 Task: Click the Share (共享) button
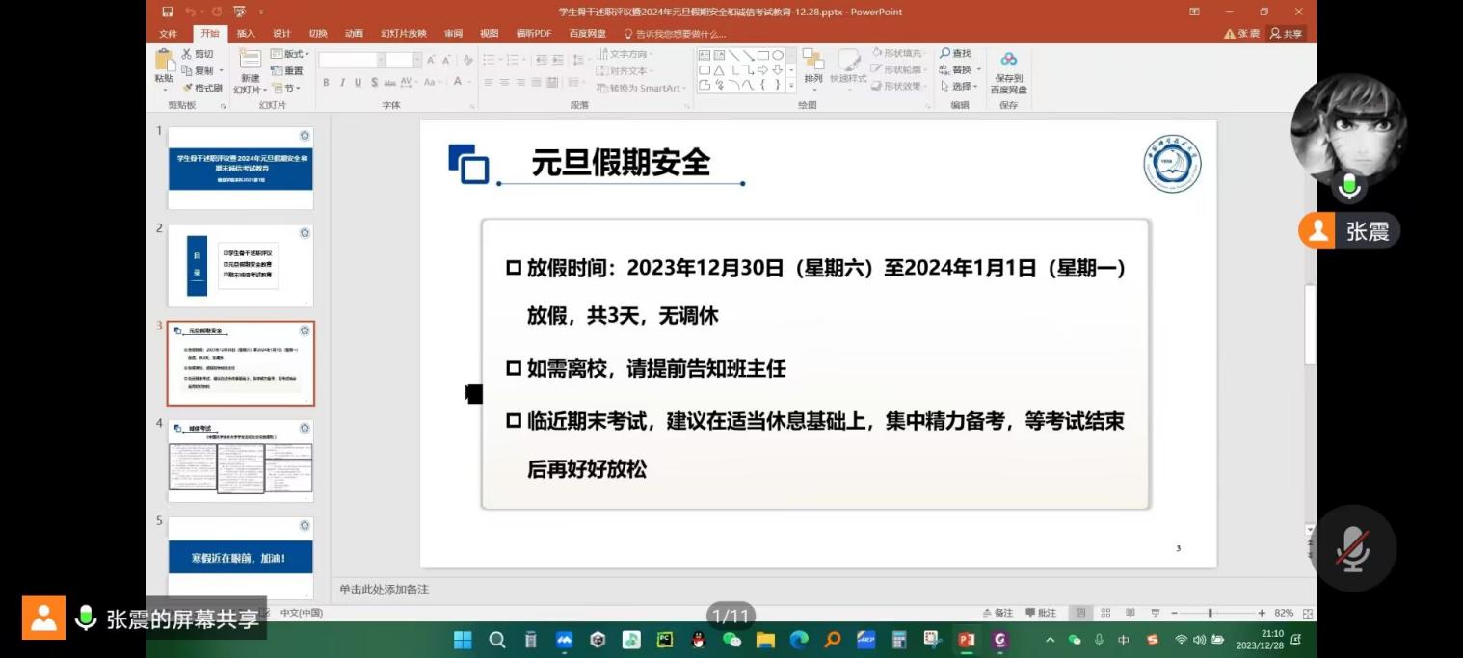coord(1286,33)
